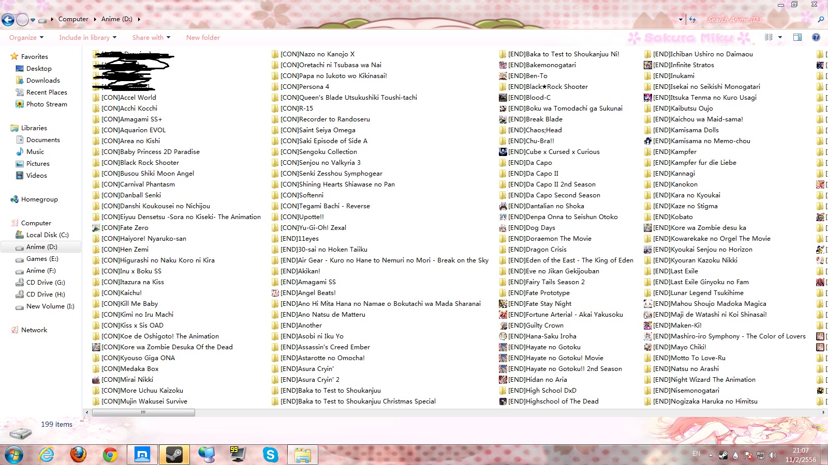Open the network status tray icon

(761, 455)
